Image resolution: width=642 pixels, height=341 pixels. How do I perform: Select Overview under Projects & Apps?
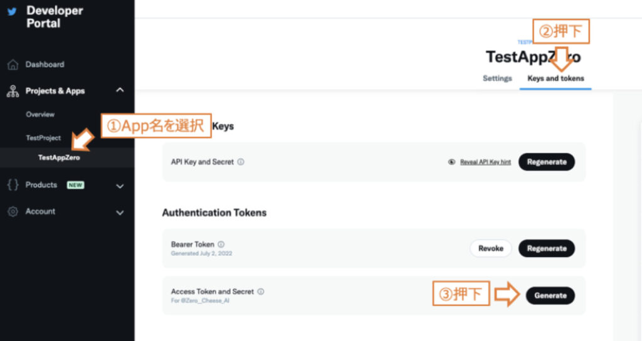[40, 114]
